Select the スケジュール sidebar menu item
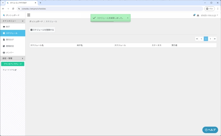This screenshot has height=136, width=221. tap(11, 33)
